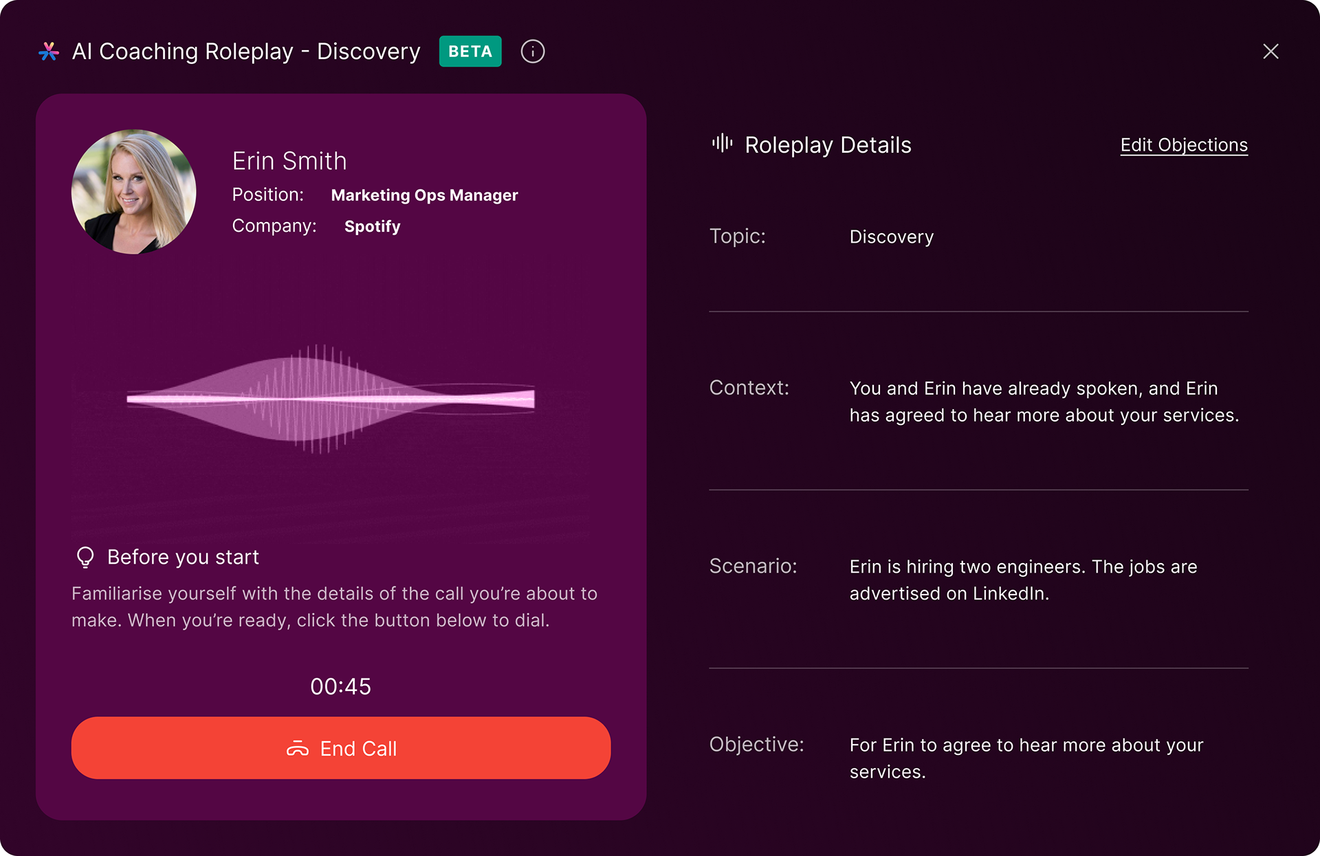Screen dimensions: 1320x856
Task: Click the Context description text about Erin
Action: point(1044,402)
